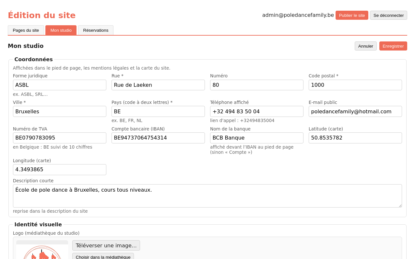Click the lien d'appel +32494835004 hint

[242, 120]
